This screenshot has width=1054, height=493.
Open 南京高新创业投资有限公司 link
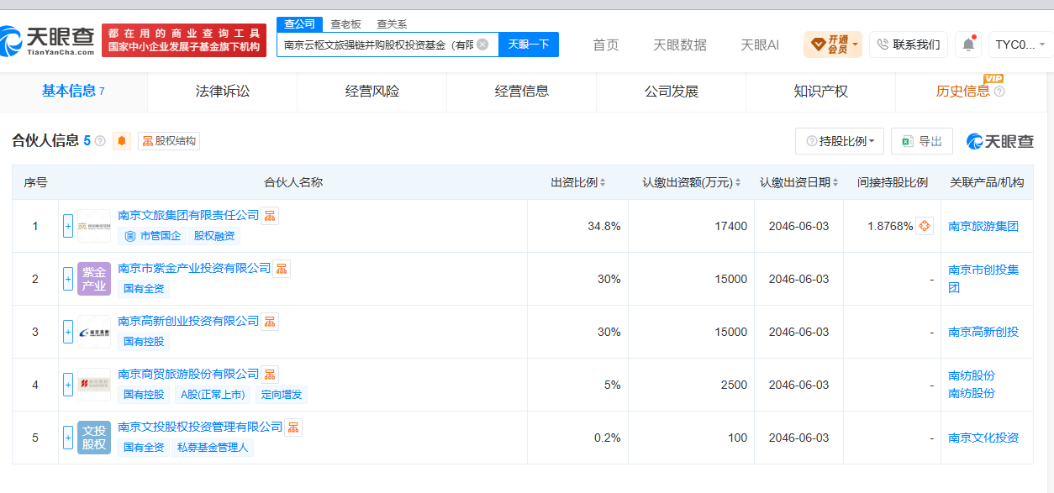[189, 321]
